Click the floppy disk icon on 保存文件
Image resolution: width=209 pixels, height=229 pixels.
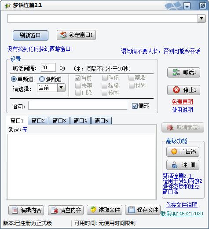coord(132,210)
